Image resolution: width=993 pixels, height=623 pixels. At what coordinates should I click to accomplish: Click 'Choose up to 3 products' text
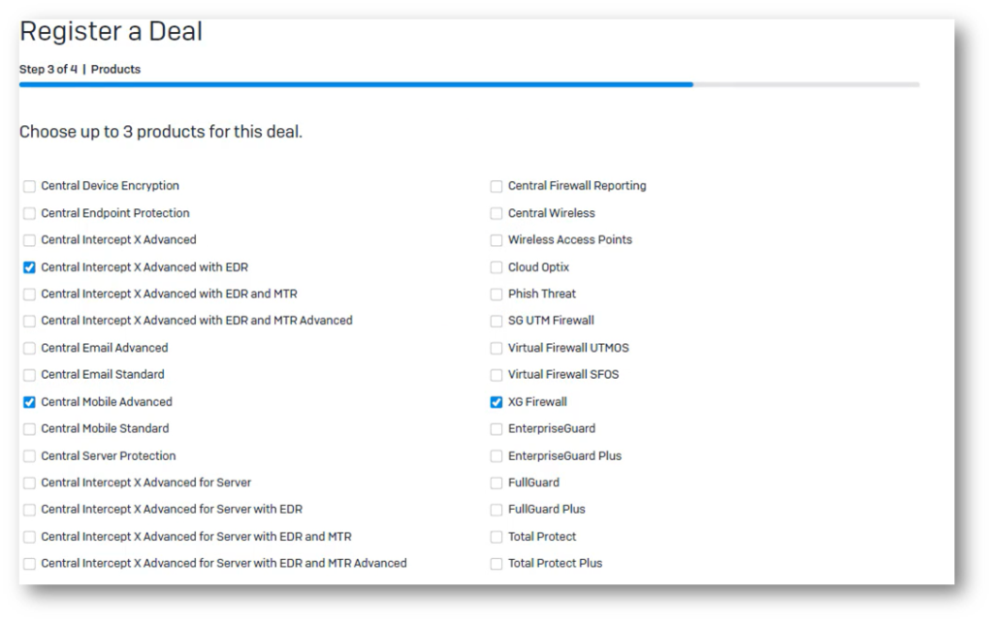161,132
